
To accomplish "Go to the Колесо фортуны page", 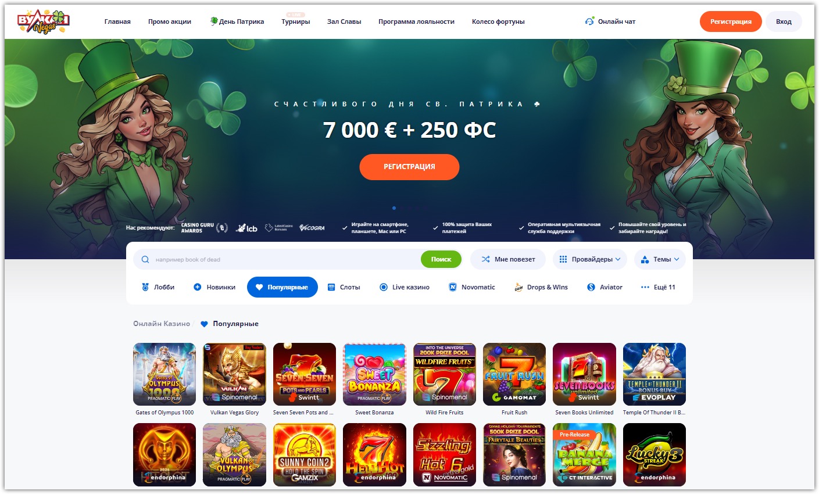I will (x=498, y=22).
